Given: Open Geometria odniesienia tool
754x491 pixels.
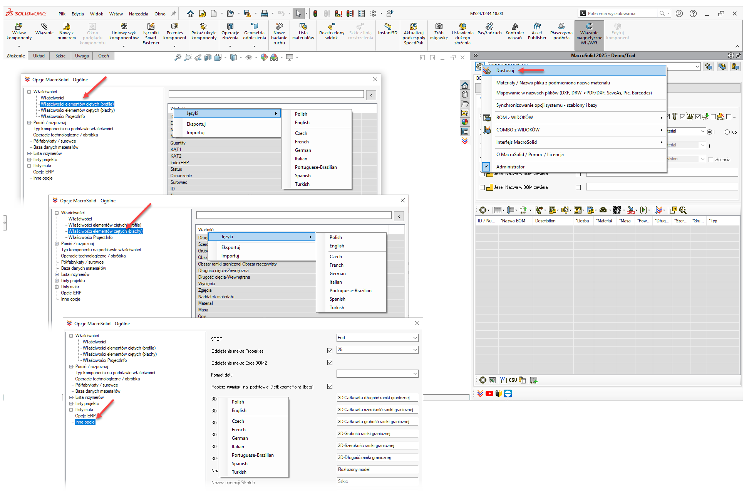Looking at the screenshot, I should tap(254, 32).
